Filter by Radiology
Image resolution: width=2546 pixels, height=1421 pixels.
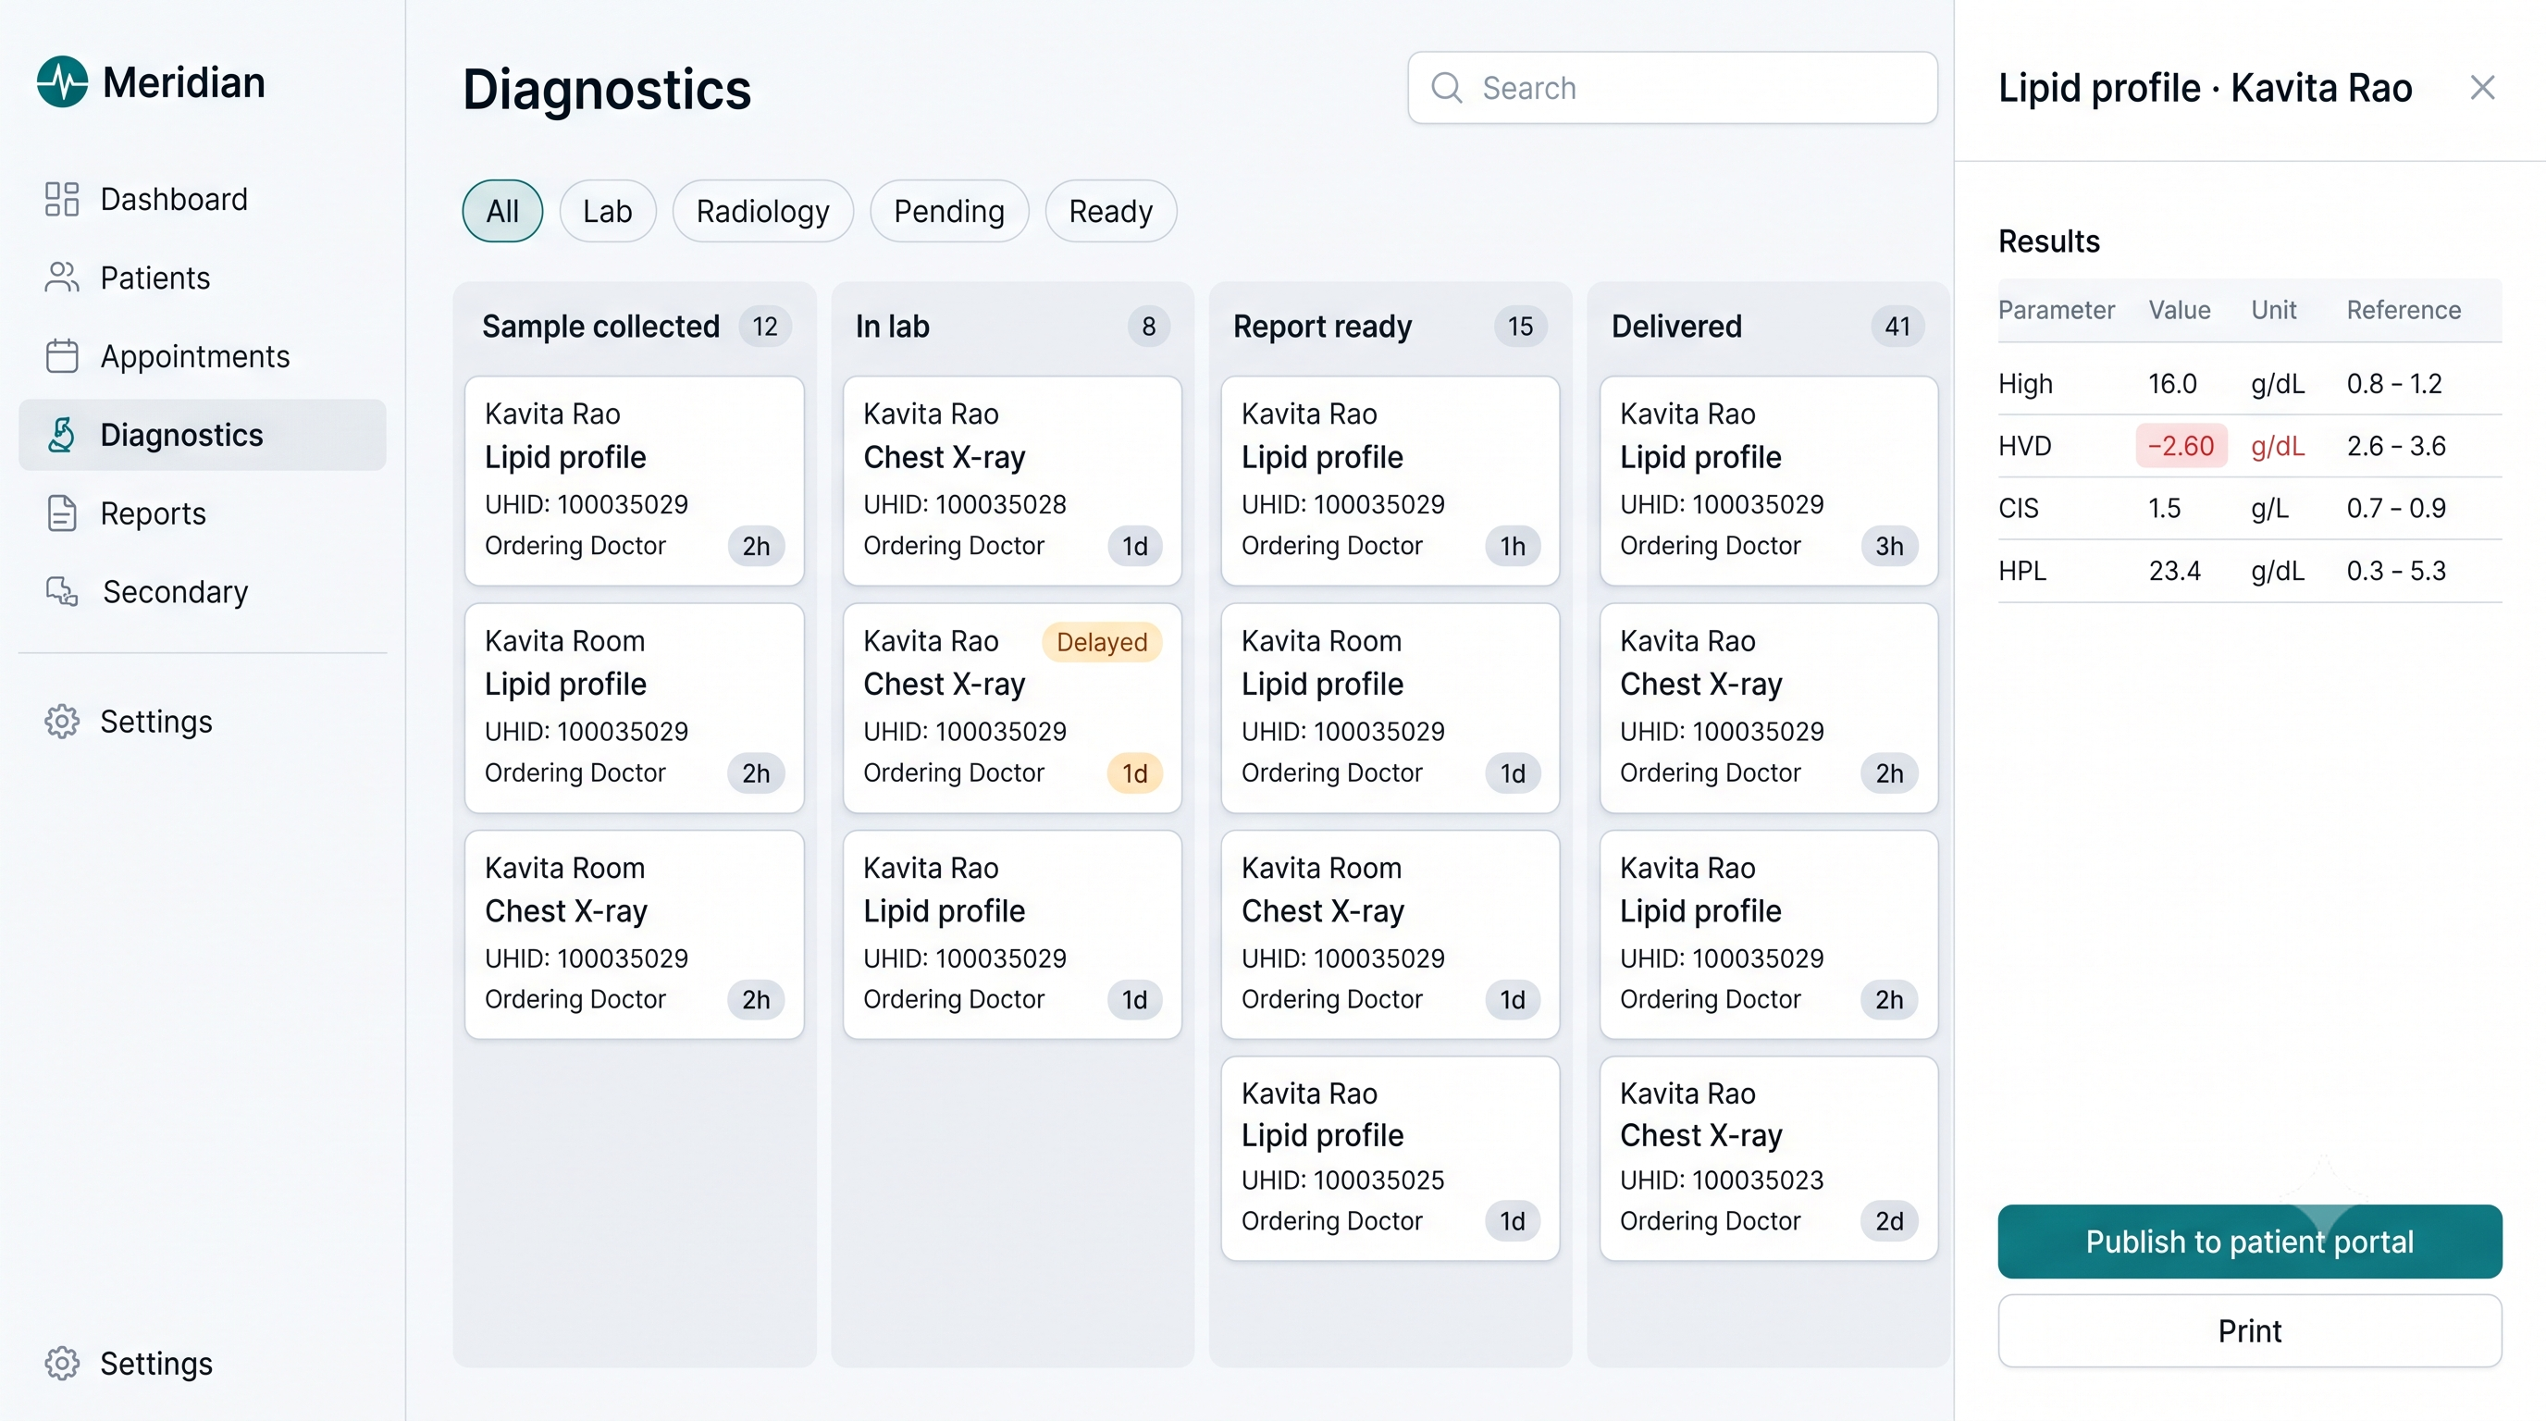pos(762,211)
